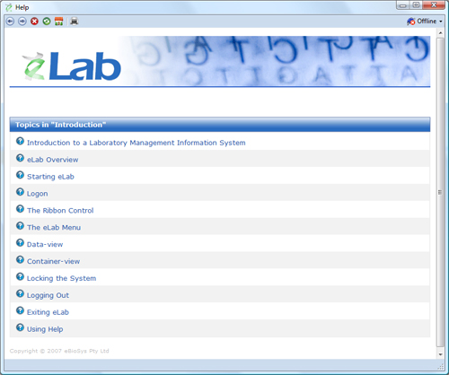Maximize the Help window
Viewport: 449px width, 375px height.
click(x=416, y=5)
